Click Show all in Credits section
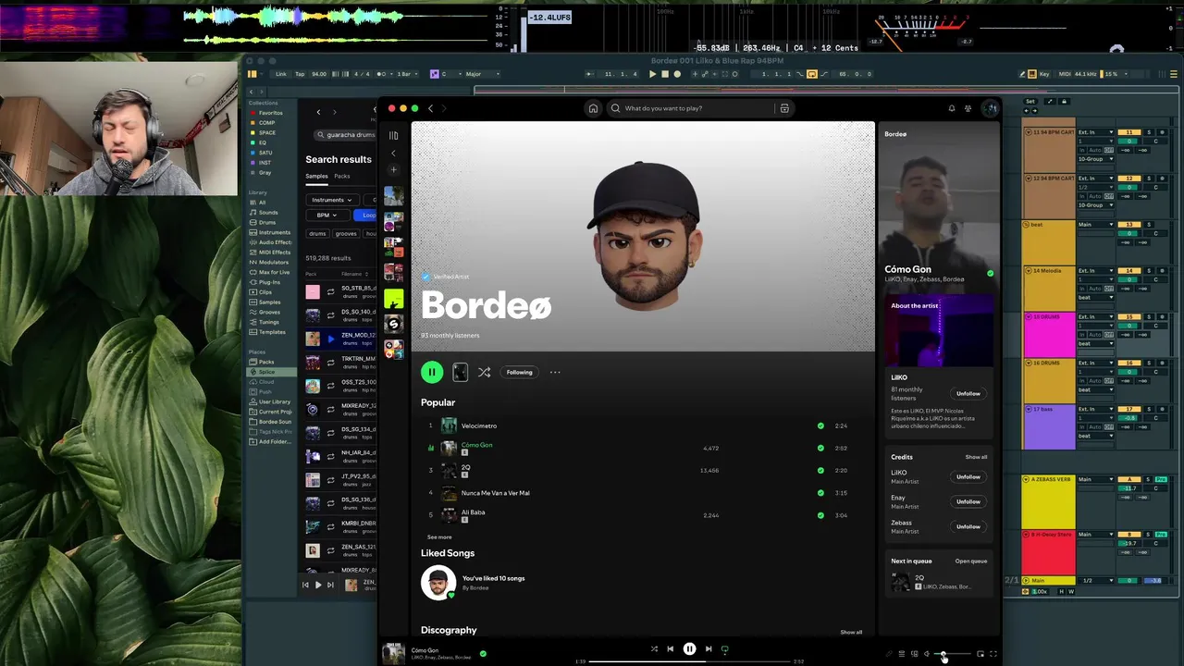Screen dimensions: 1184x666 976,457
